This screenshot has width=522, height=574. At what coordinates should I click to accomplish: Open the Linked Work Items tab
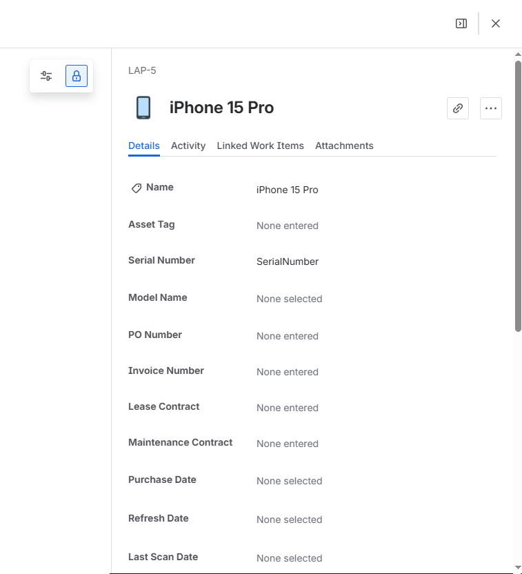[x=260, y=146]
